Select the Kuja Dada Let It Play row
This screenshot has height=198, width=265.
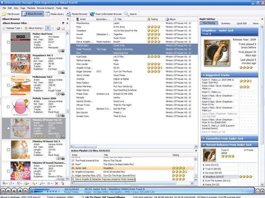tap(134, 57)
